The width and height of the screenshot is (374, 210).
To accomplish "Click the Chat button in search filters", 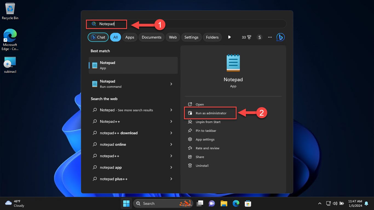I will [98, 37].
